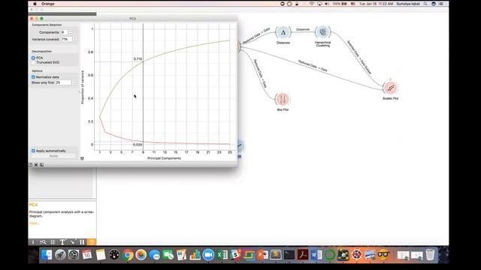Adjust the Components stepper arrows
Screen dimensions: 481x270
(71, 32)
